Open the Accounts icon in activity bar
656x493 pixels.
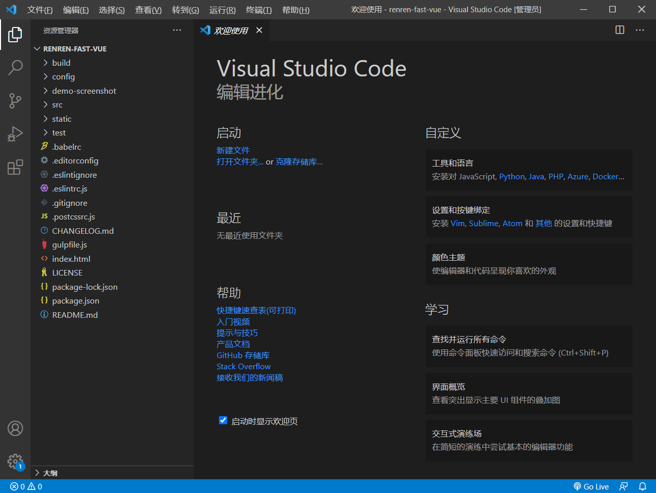15,428
